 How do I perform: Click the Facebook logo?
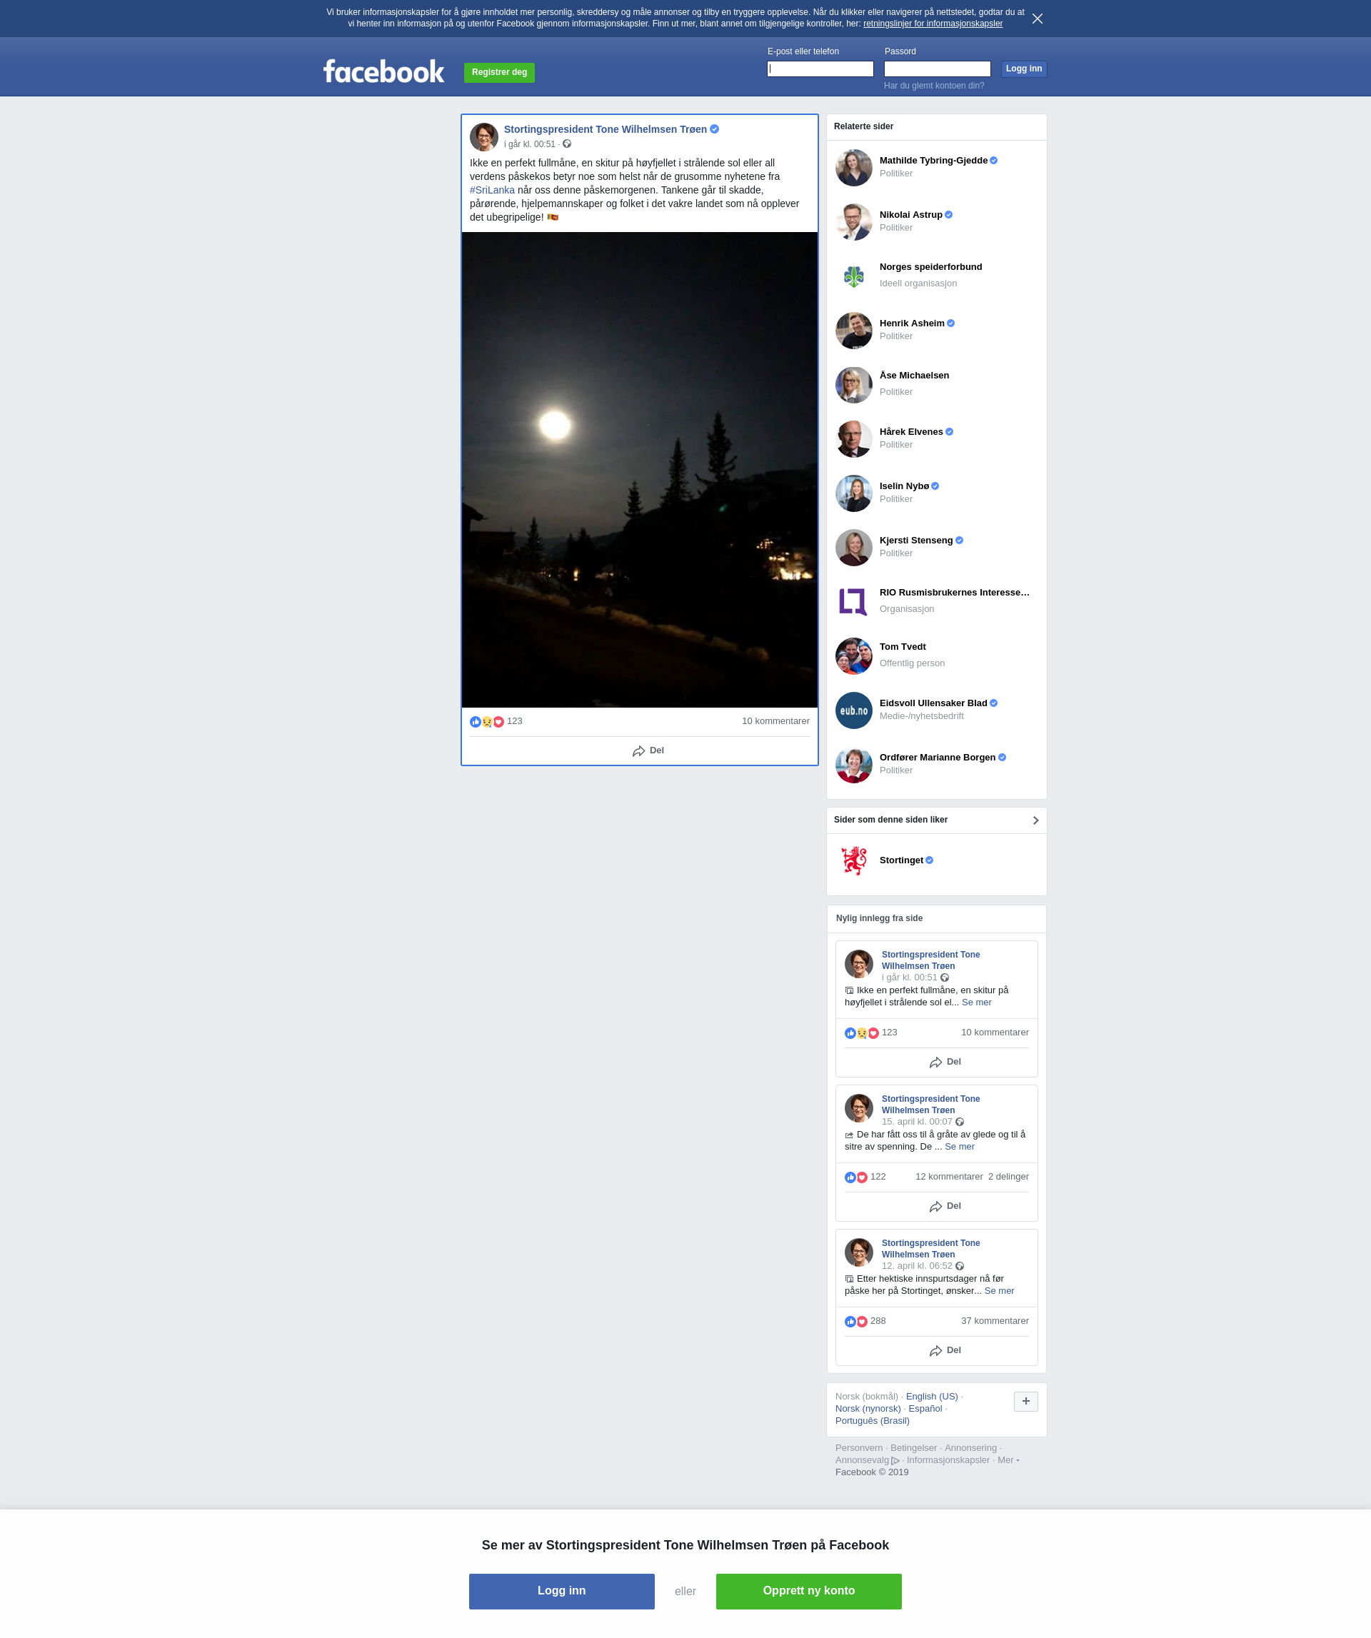383,71
